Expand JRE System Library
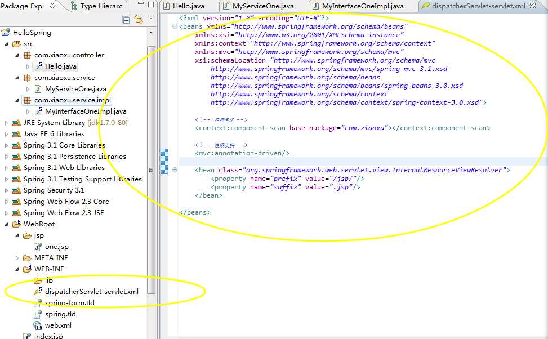 6,123
